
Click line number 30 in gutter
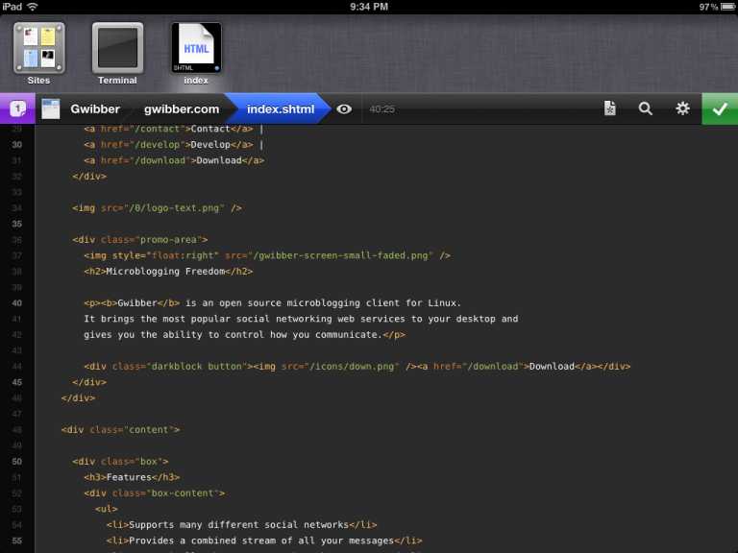pos(17,145)
